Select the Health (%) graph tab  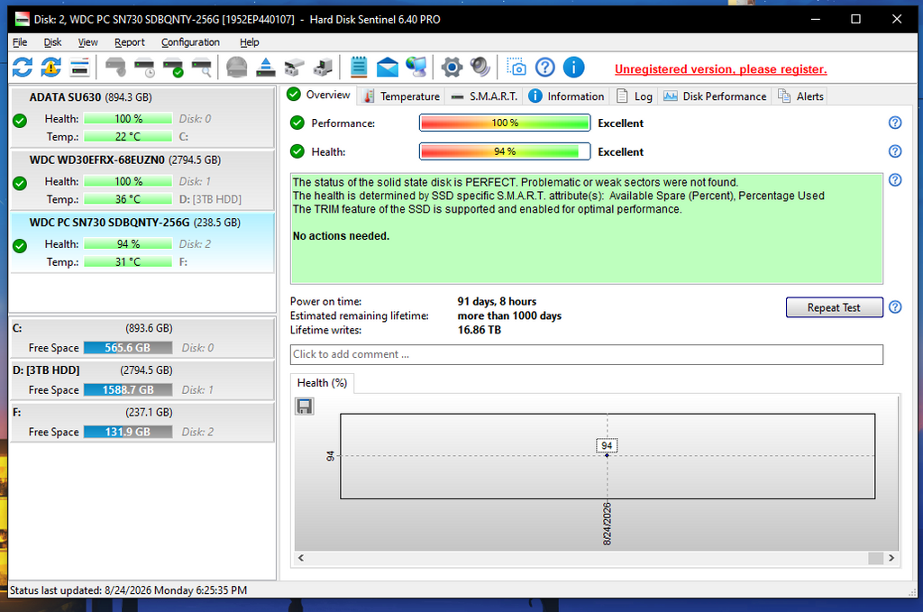coord(322,383)
